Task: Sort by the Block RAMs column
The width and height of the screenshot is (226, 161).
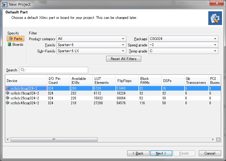Action: tap(150, 80)
